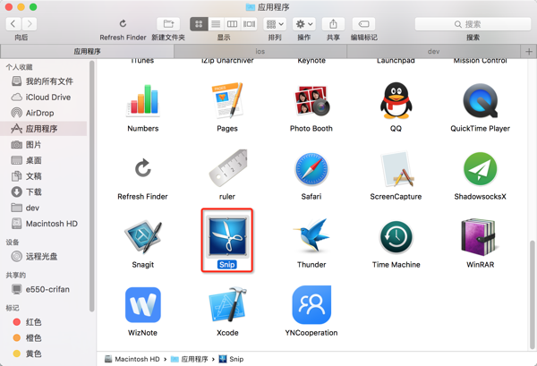Open 下载 in sidebar

(44, 192)
